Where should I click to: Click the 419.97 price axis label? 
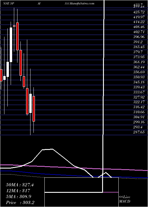(139, 17)
